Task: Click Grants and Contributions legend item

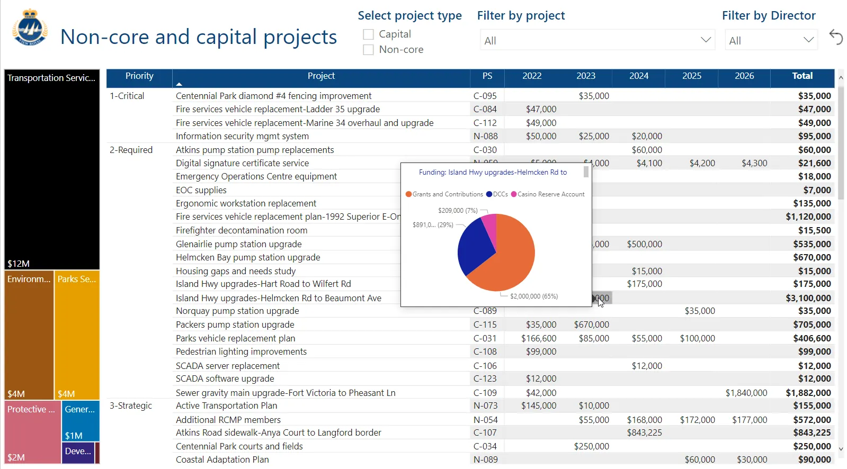Action: click(444, 194)
